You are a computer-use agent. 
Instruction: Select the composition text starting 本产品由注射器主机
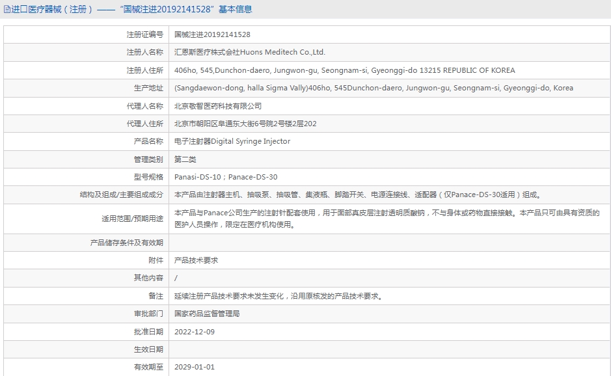pos(358,195)
